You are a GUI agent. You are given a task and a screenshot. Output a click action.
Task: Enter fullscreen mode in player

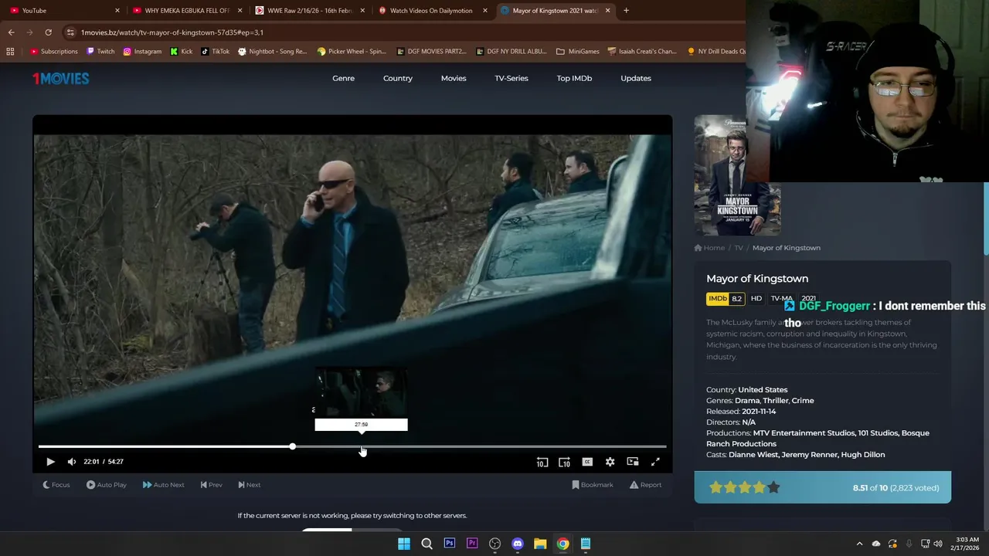pyautogui.click(x=655, y=462)
